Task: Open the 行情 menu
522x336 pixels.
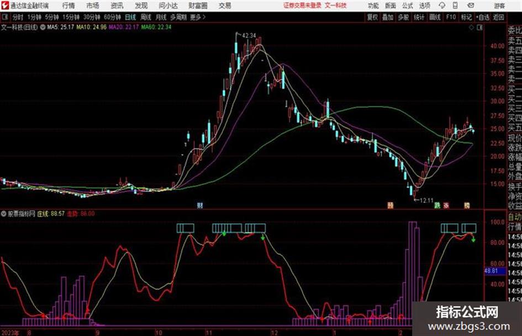Action: click(68, 6)
